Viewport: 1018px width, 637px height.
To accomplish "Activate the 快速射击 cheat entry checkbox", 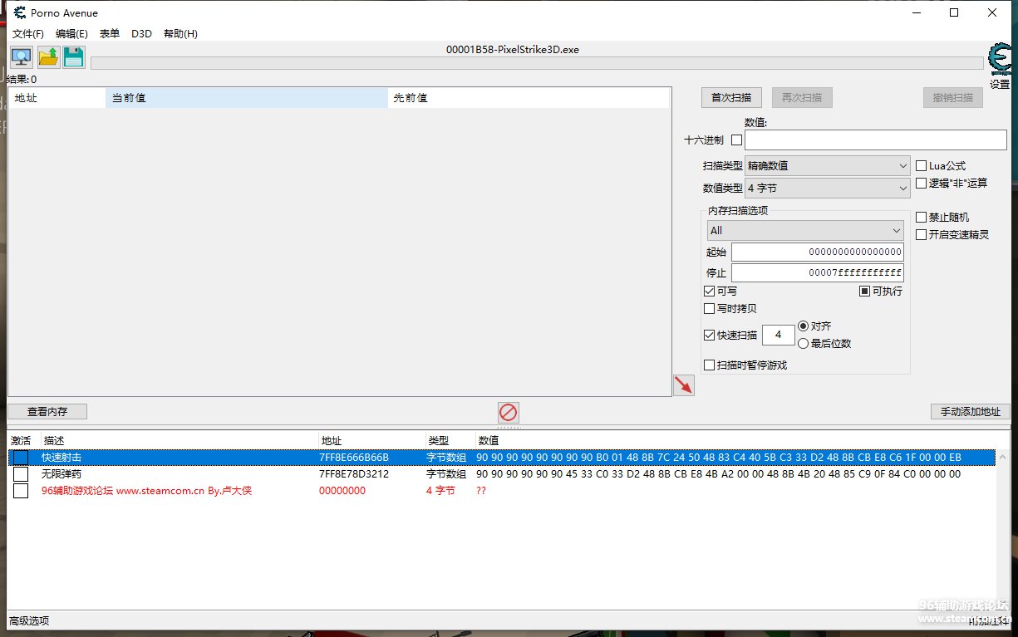I will tap(21, 458).
